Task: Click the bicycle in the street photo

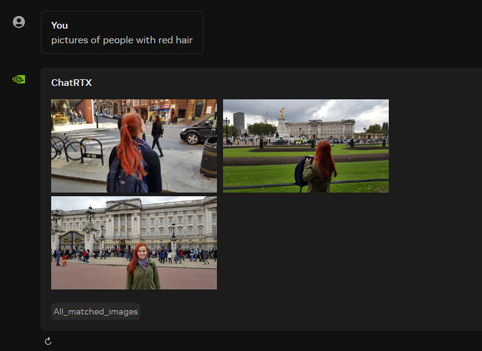Action: point(65,147)
